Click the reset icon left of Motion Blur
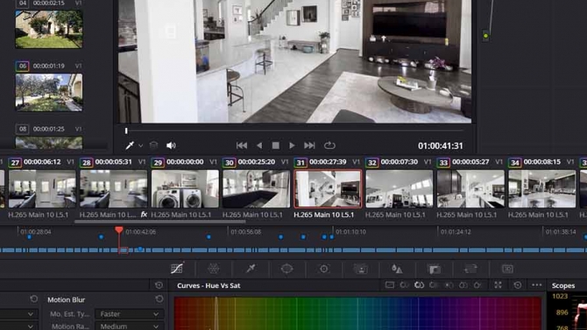This screenshot has height=330, width=587. tap(33, 299)
